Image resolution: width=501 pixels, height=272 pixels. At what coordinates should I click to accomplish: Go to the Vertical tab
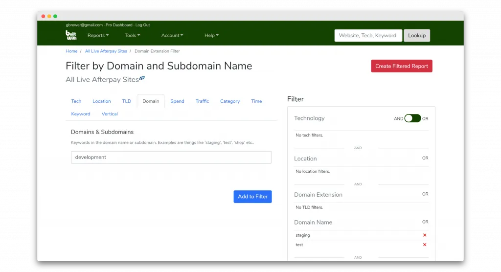tap(110, 114)
